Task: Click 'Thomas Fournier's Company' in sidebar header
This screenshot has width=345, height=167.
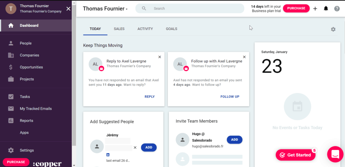Action: click(41, 11)
